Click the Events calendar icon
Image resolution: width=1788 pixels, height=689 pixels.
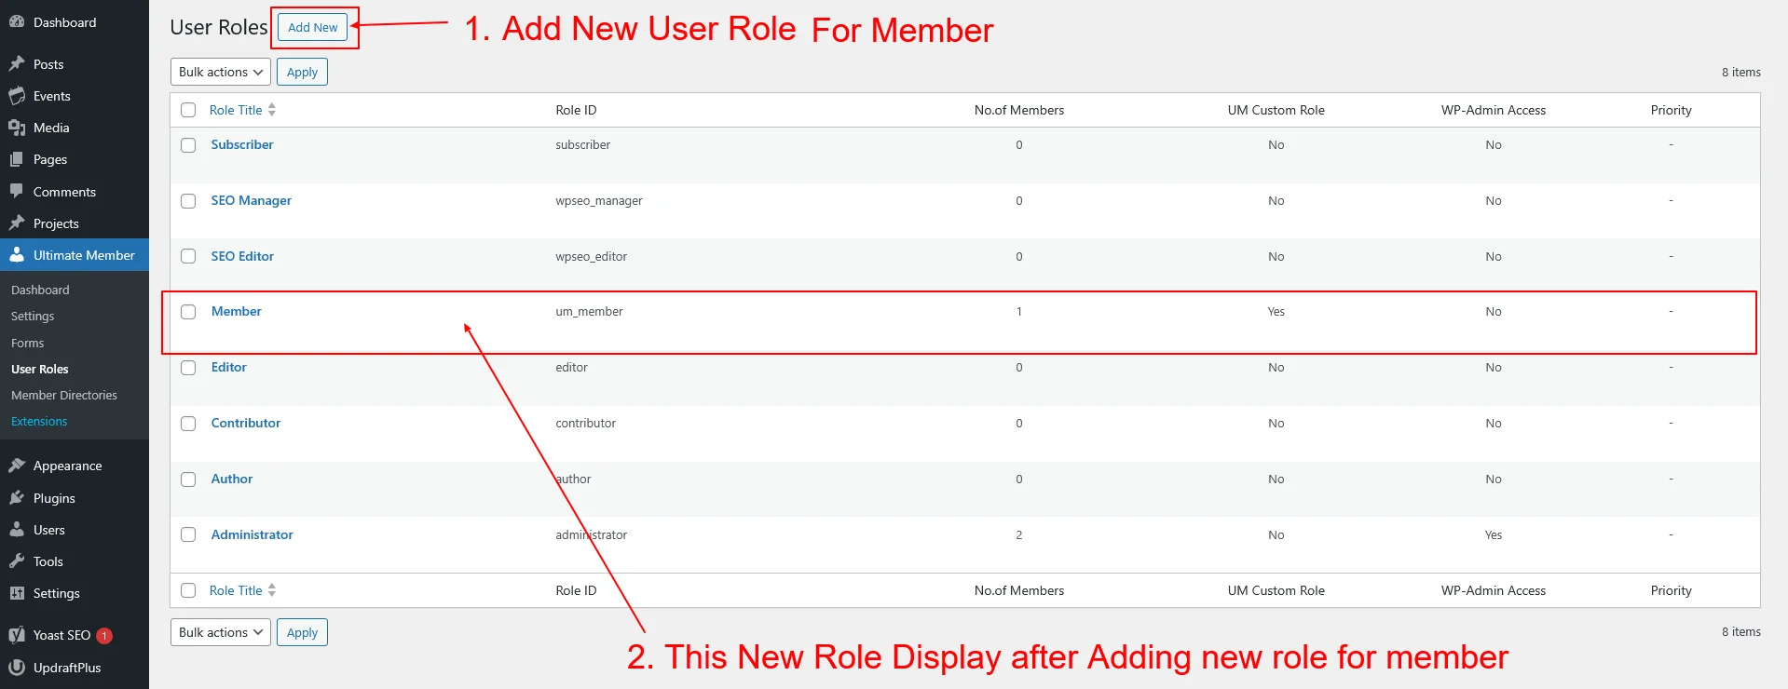(17, 96)
